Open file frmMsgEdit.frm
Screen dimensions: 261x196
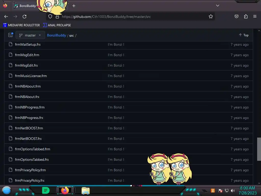click(x=27, y=55)
